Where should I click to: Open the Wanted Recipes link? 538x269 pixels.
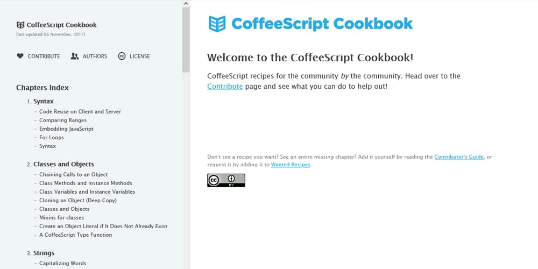[x=291, y=164]
